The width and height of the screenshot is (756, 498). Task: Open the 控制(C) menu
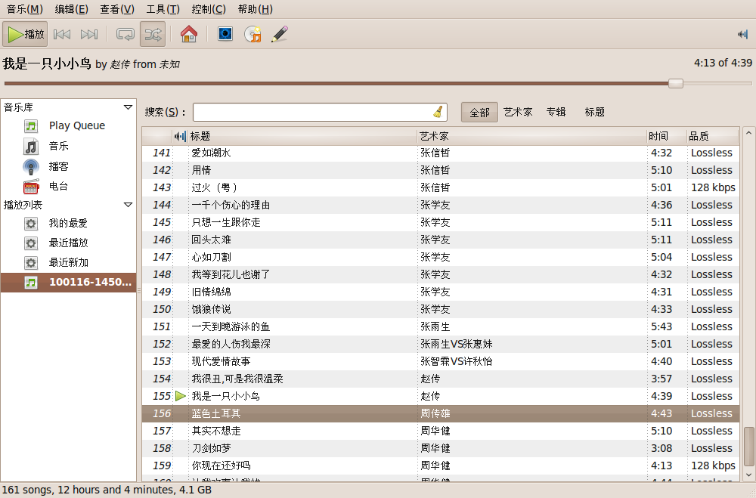[209, 9]
